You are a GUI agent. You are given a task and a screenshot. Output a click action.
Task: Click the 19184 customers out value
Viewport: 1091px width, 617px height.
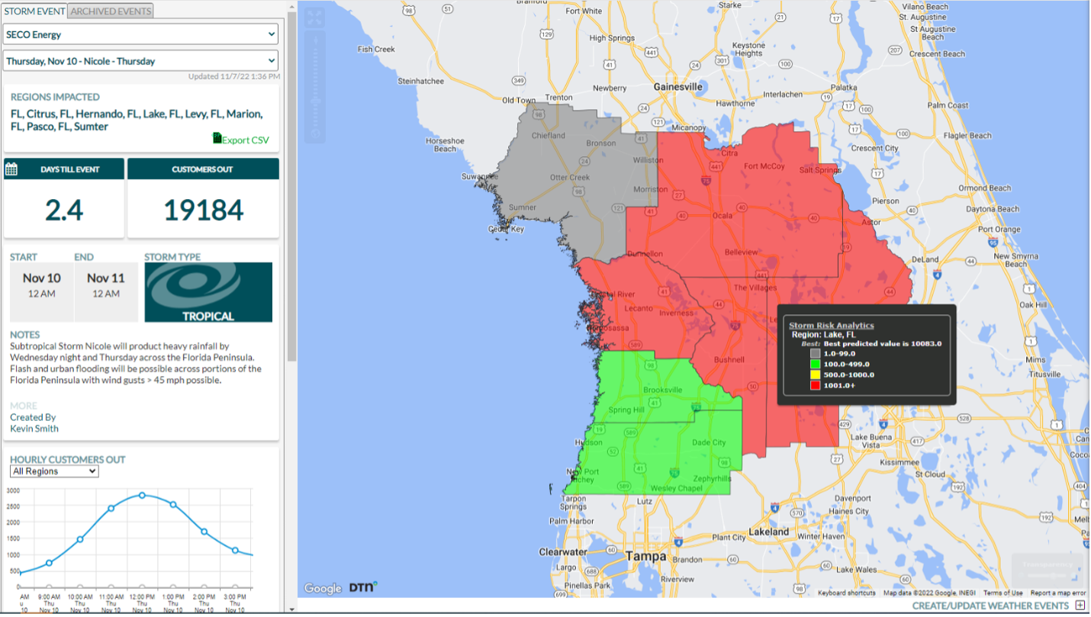pos(204,210)
